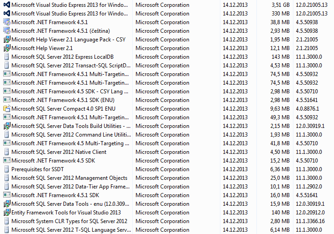Click the 14.12.2013 date on the Native Client row

coord(235,152)
